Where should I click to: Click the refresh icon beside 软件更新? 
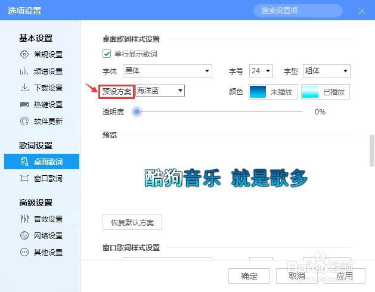pyautogui.click(x=24, y=121)
